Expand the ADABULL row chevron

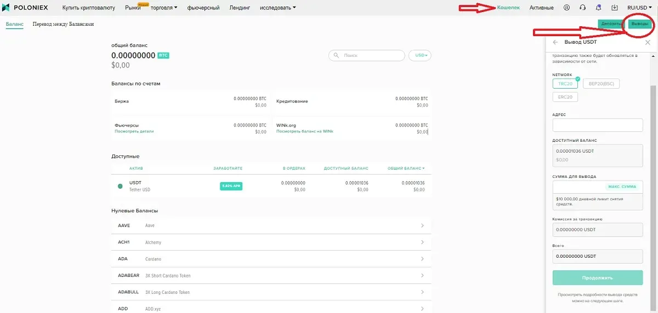[422, 292]
